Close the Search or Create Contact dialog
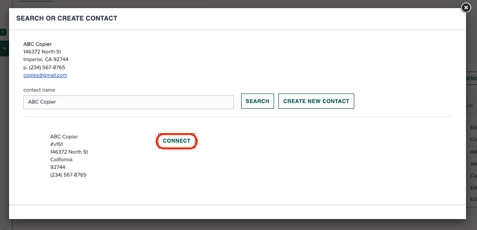The height and width of the screenshot is (230, 477). click(x=466, y=8)
